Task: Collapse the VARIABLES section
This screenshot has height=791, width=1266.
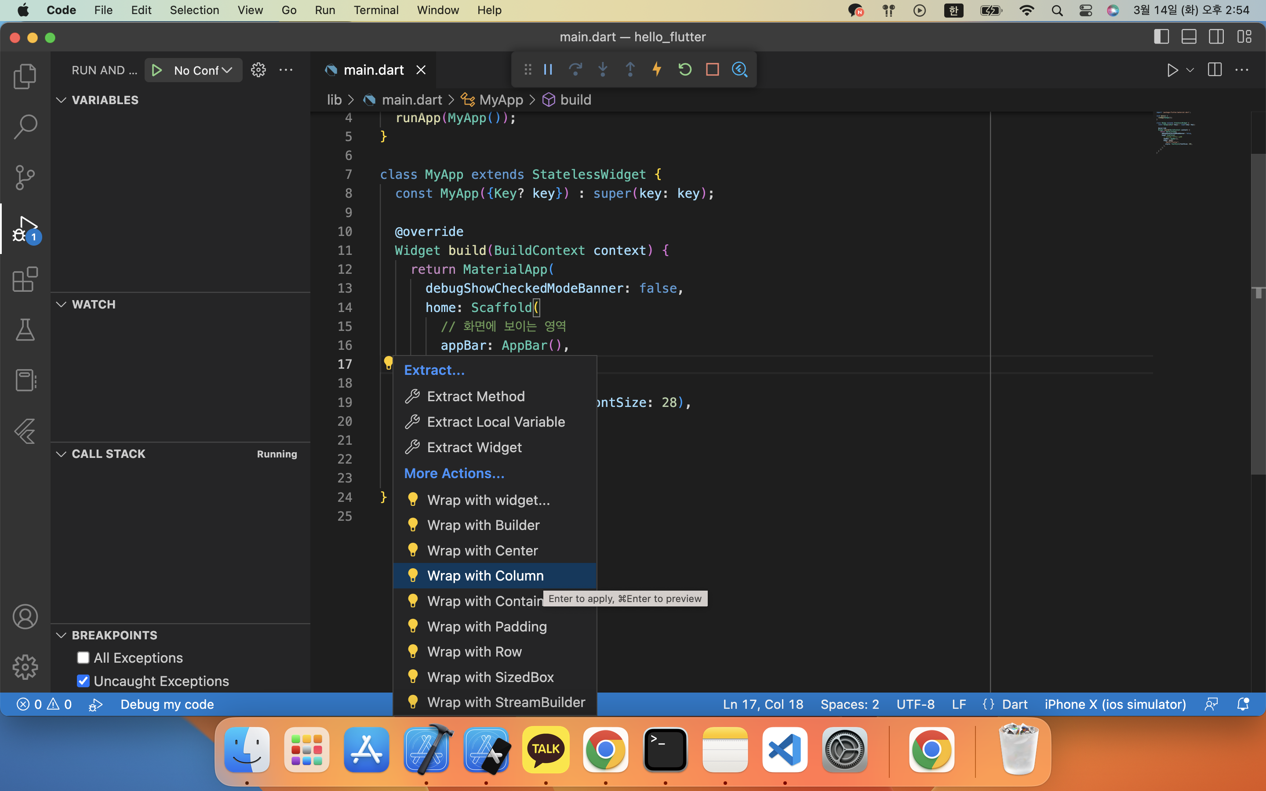Action: point(61,100)
